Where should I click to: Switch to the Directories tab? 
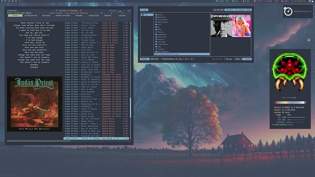tap(31, 16)
